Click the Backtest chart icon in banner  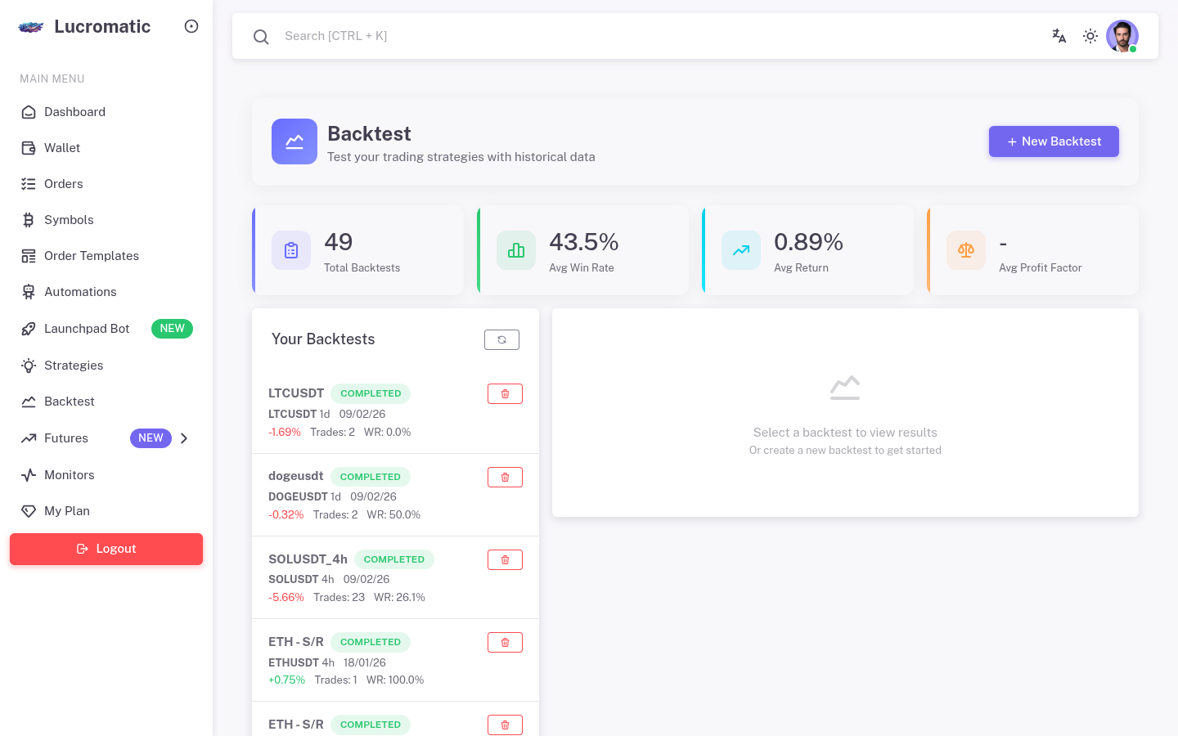tap(294, 141)
